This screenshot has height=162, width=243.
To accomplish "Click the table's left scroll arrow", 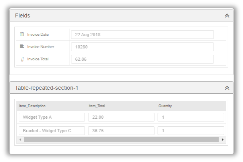I will tap(20, 140).
